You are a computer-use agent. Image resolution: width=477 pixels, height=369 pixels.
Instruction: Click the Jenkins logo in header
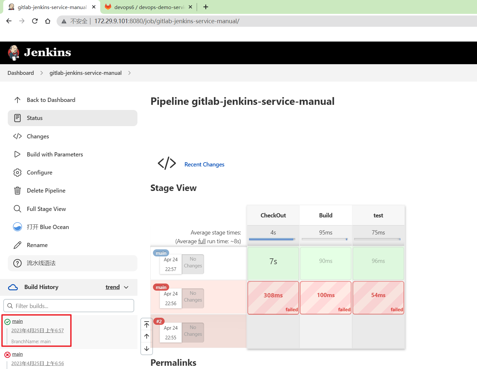coord(39,53)
